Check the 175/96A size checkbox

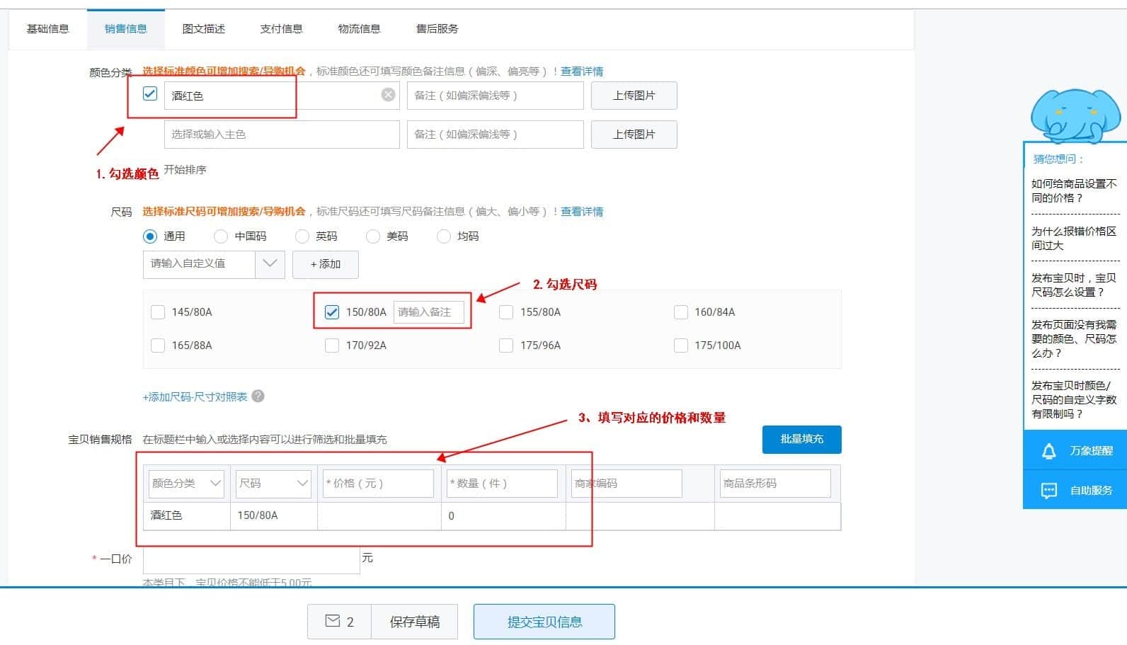pyautogui.click(x=506, y=345)
